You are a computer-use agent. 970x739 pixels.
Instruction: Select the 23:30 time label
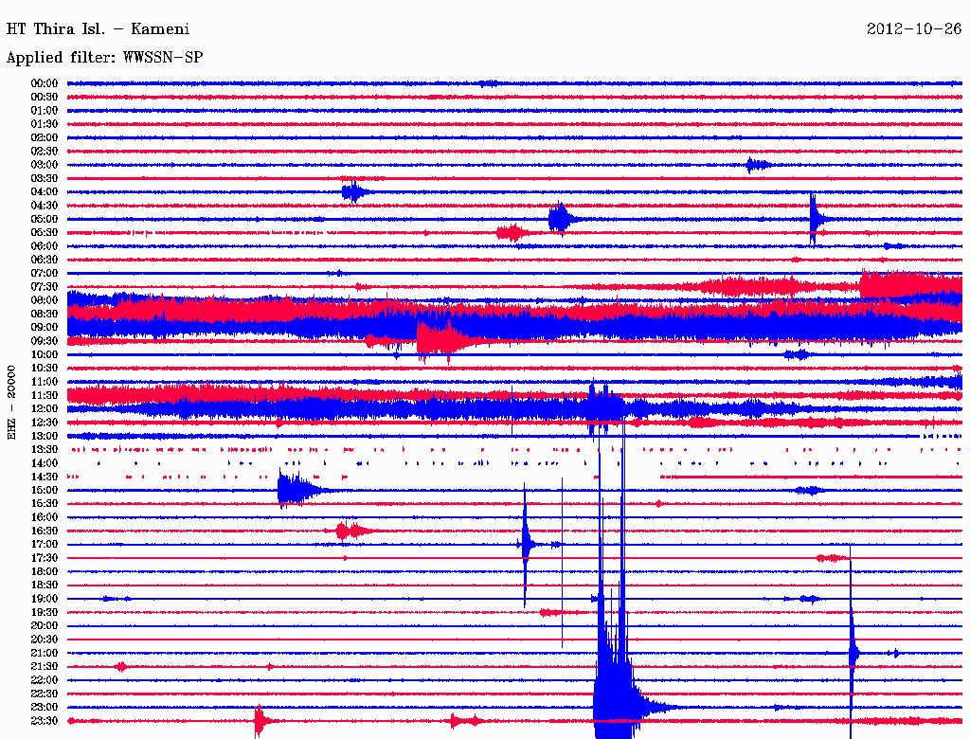pos(45,721)
